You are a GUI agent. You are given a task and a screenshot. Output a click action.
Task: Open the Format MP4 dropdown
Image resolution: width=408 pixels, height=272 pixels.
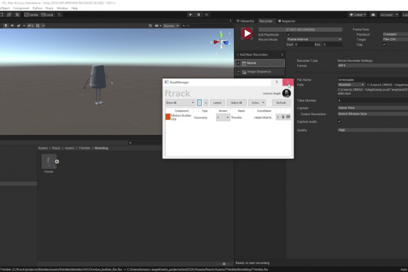373,65
